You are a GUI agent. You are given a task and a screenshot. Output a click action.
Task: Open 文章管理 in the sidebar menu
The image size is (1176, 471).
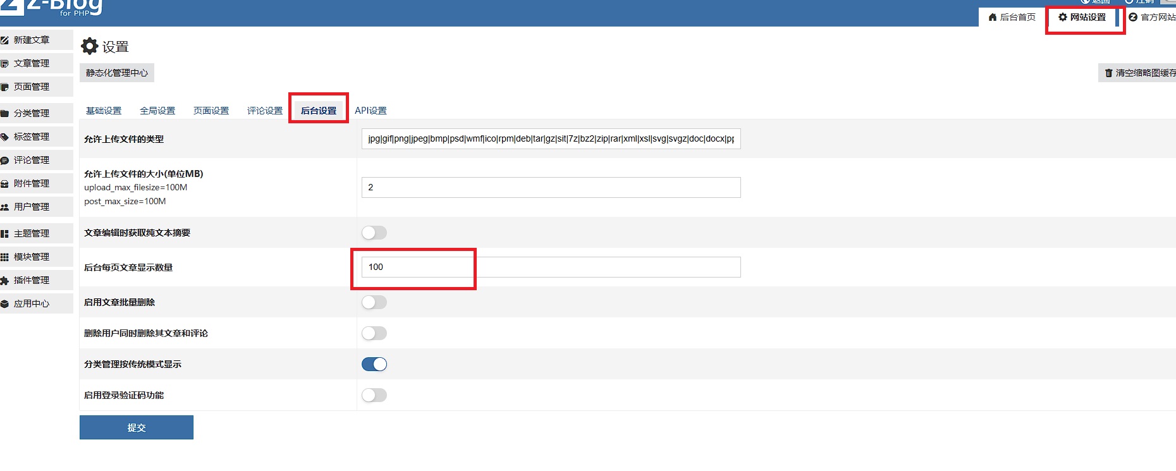click(37, 63)
